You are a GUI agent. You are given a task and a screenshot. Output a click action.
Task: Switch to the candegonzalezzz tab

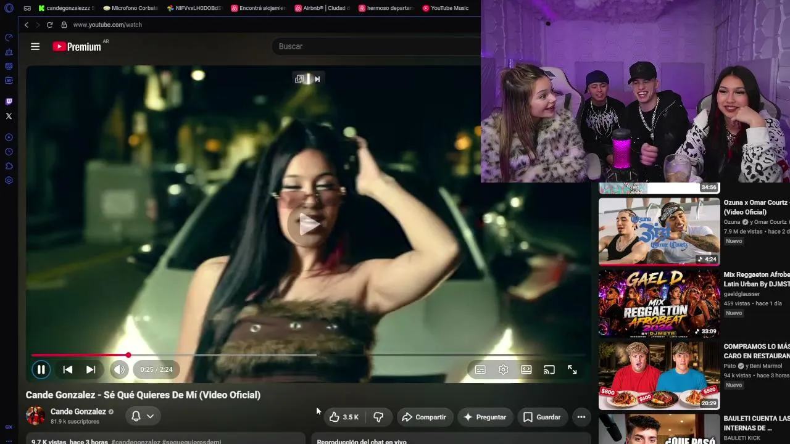coord(66,8)
